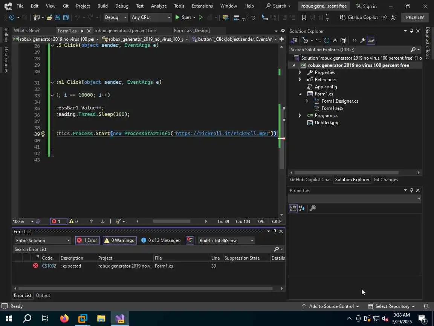Switch to Form1.cs [Design] tab
This screenshot has height=326, width=434.
(192, 31)
